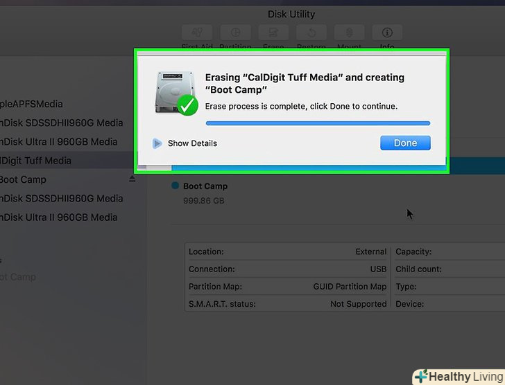Click the blue Boot Camp legend dot

[176, 186]
